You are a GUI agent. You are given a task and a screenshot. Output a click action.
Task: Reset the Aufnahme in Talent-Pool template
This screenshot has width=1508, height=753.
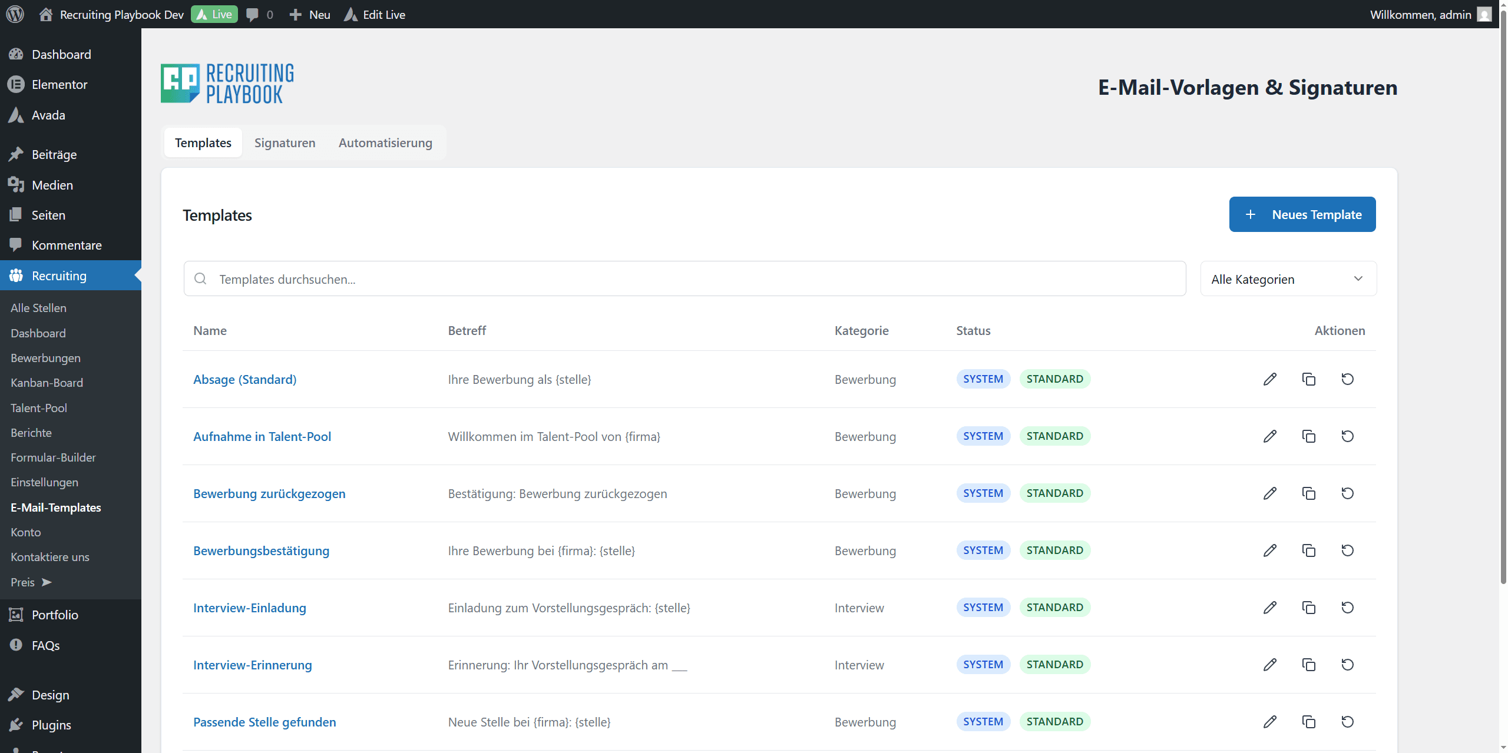1348,436
